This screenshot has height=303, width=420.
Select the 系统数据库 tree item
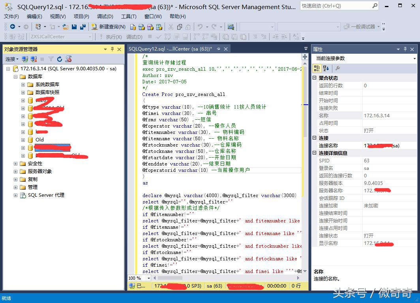(x=47, y=85)
